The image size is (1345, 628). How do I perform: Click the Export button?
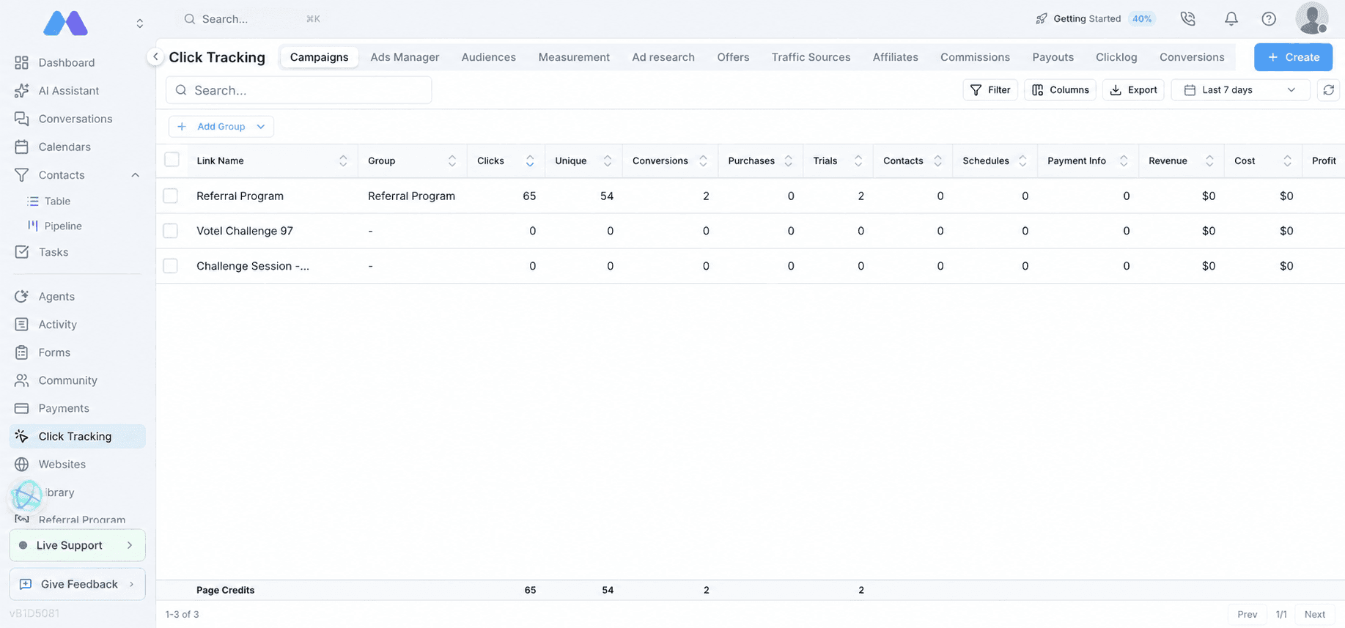point(1133,90)
